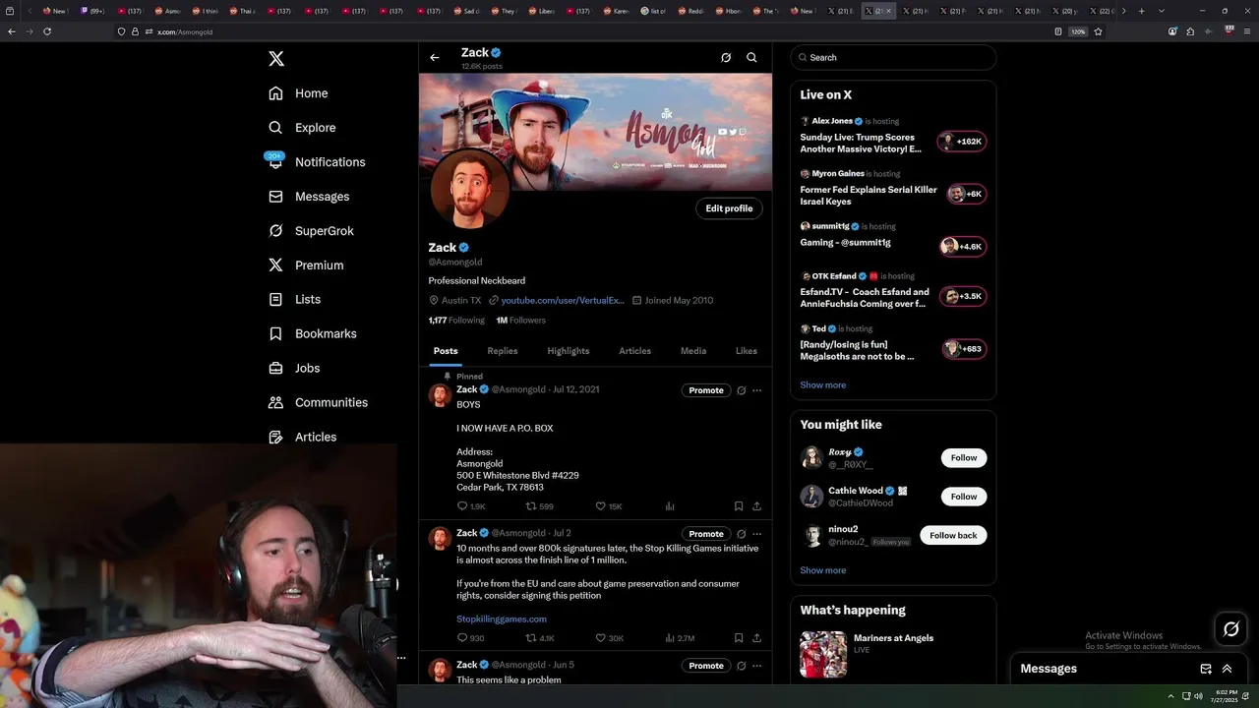The height and width of the screenshot is (708, 1259).
Task: Share the pinned P.O. Box post
Action: [756, 506]
